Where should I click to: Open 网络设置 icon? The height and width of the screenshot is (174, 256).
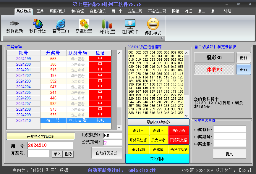(107, 24)
